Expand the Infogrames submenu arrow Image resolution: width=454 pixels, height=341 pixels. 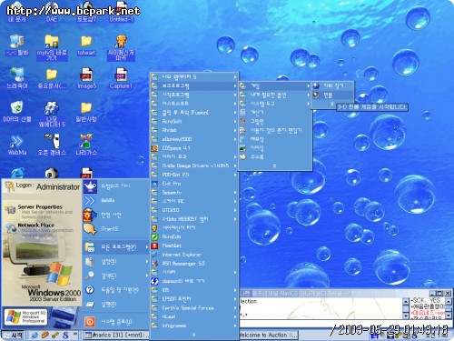click(x=235, y=326)
